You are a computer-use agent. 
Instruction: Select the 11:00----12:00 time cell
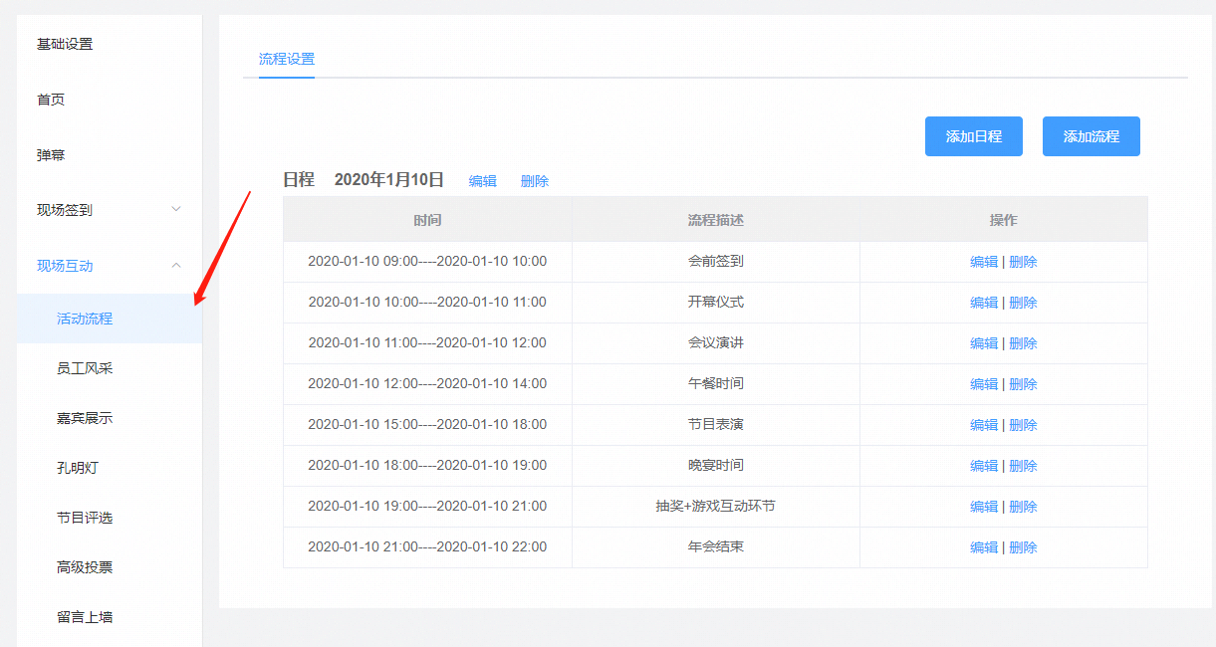tap(427, 343)
